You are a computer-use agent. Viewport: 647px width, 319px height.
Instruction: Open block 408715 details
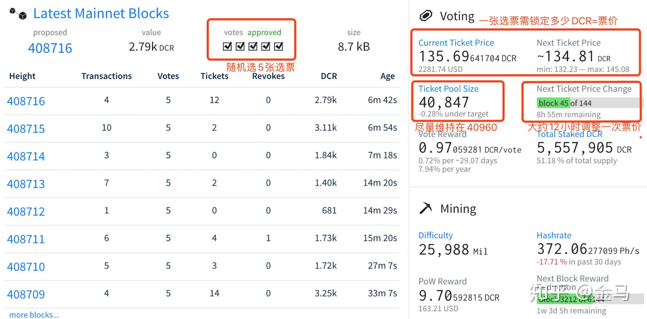click(x=26, y=128)
